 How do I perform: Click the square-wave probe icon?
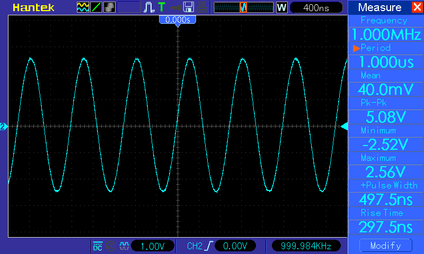(124, 246)
